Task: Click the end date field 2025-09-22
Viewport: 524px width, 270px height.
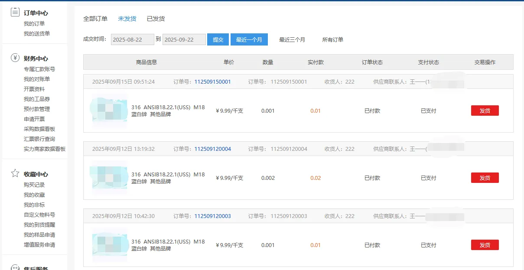Action: pos(184,39)
